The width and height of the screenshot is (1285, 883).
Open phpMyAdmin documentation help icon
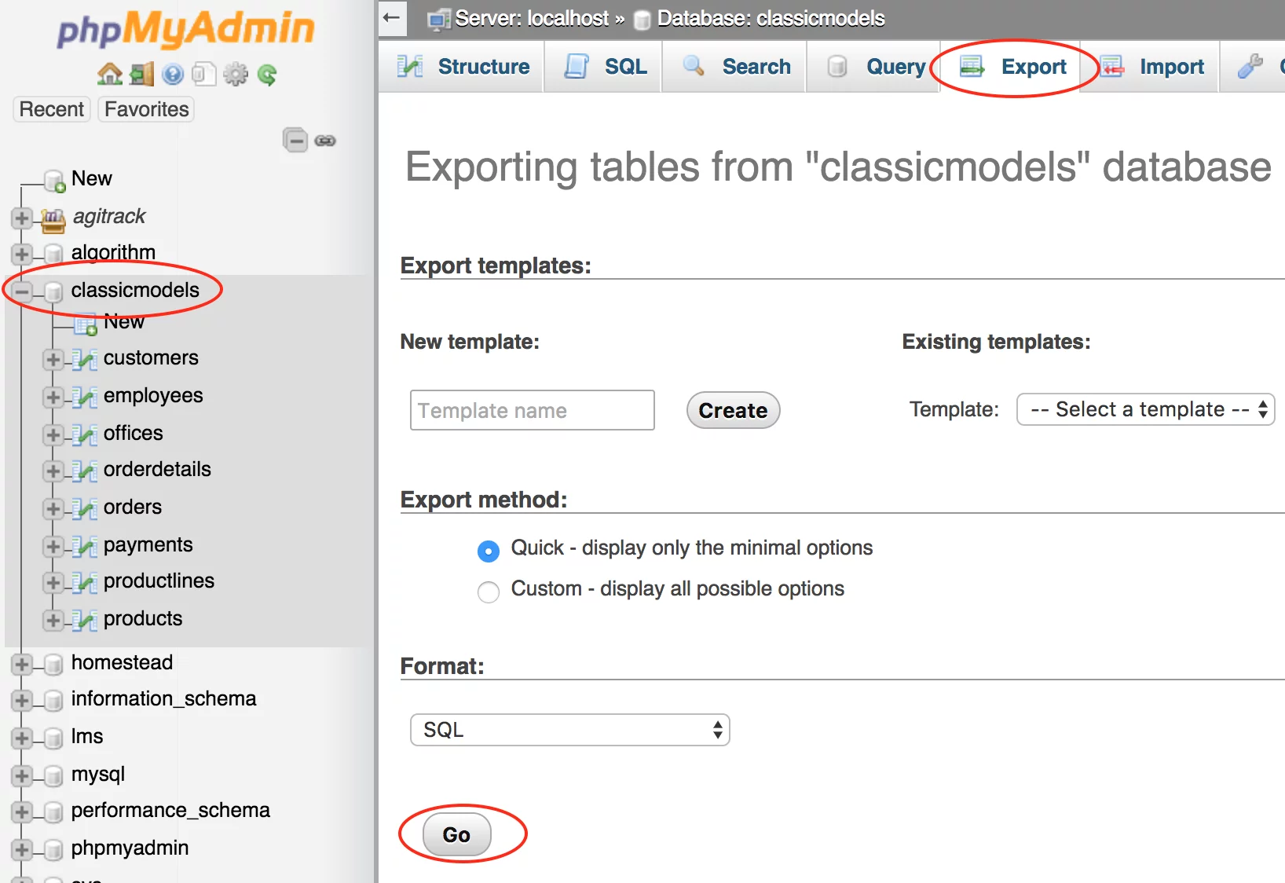click(x=173, y=75)
